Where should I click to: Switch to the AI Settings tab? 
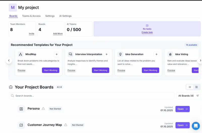(x=65, y=16)
